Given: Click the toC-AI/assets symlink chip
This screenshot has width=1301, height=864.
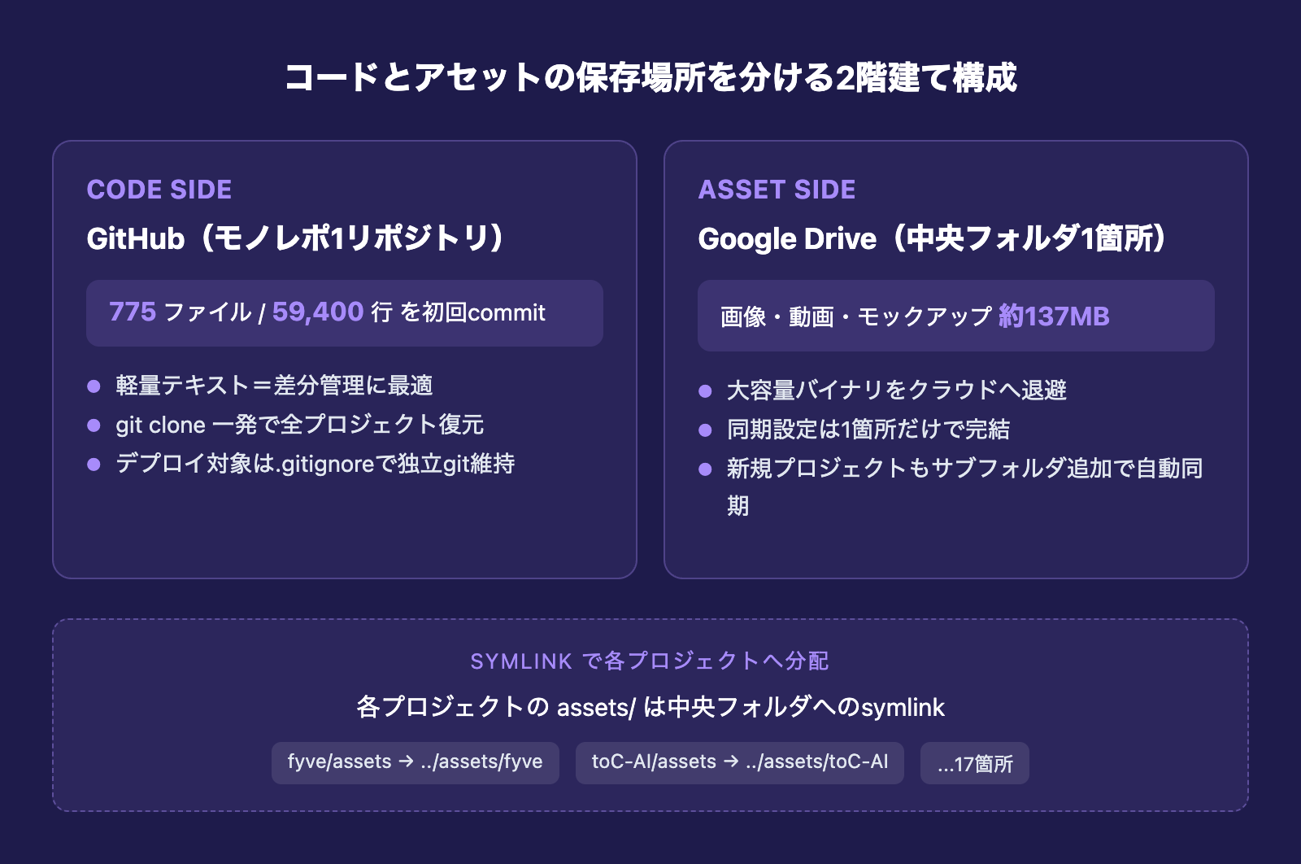Looking at the screenshot, I should pos(739,762).
